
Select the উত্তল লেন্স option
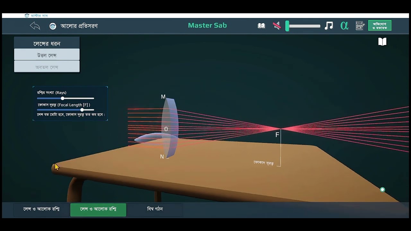pos(47,55)
